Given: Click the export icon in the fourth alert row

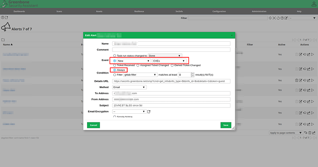Looking at the screenshot, I should 309,90.
